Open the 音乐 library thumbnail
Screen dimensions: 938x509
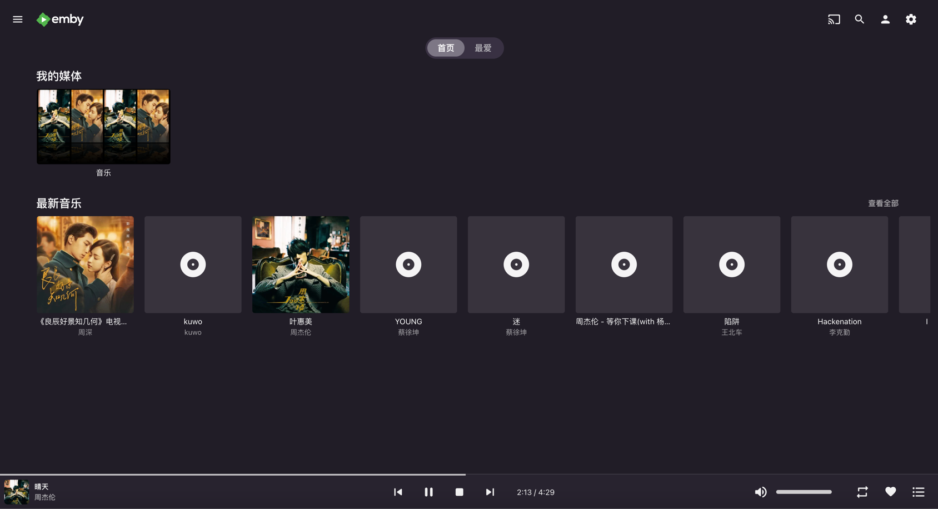coord(103,127)
